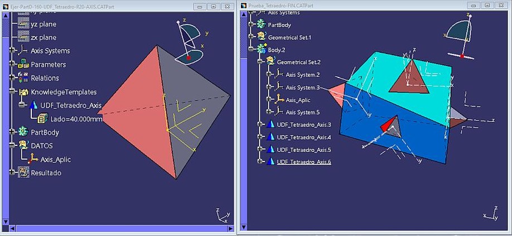This screenshot has width=512, height=236.
Task: Click the PartBody gear icon in left tree
Action: click(x=23, y=132)
